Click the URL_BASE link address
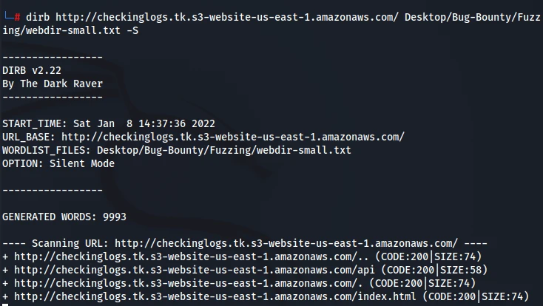Viewport: 543px width, 306px height. 232,137
